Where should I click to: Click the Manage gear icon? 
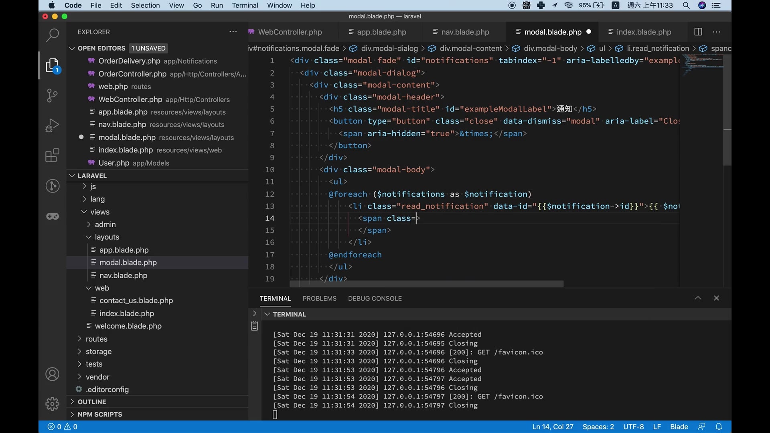coord(53,404)
